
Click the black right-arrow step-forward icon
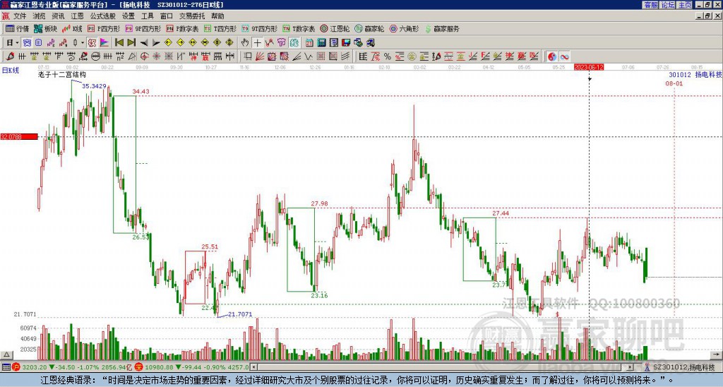[x=156, y=42]
